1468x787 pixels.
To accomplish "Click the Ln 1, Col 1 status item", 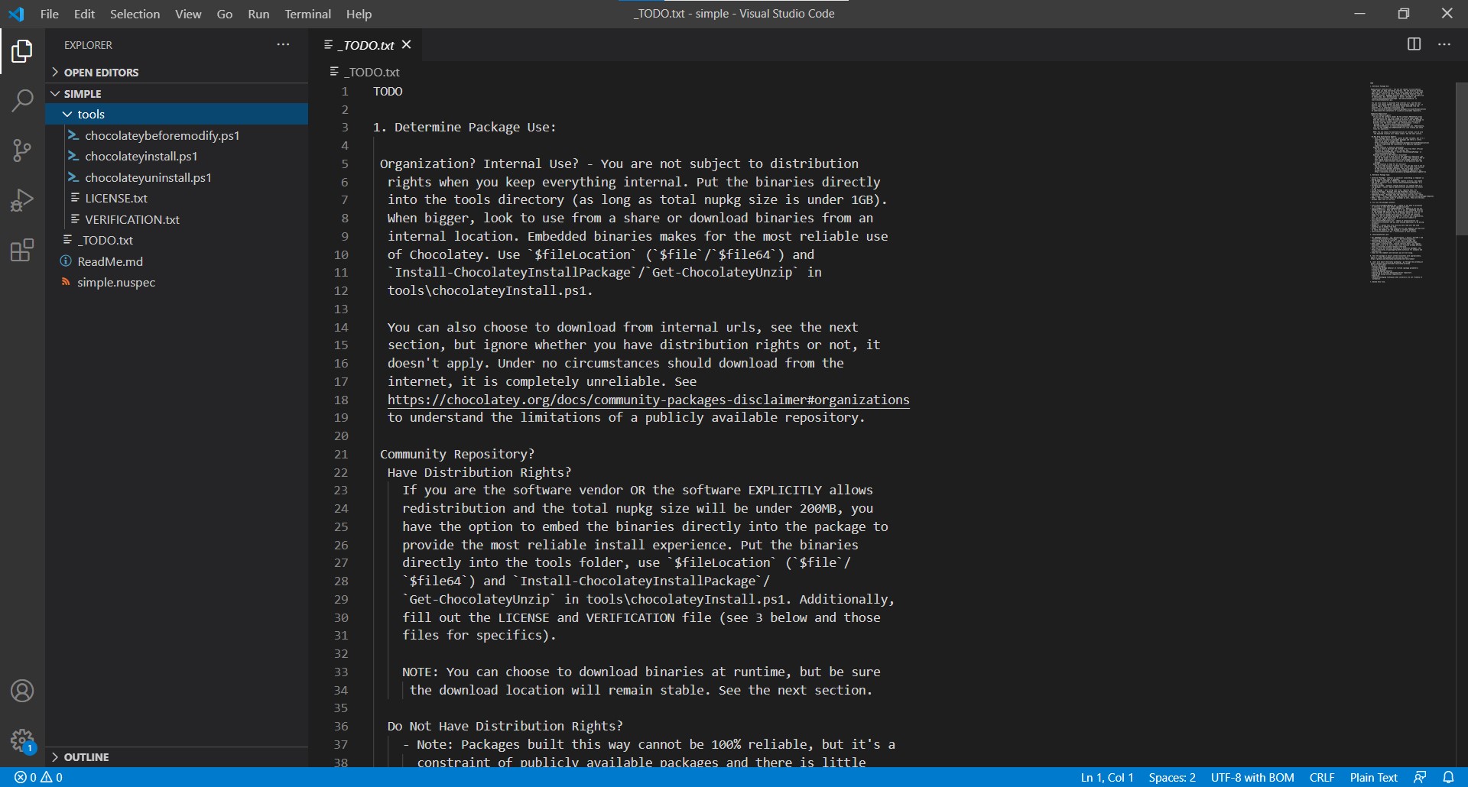I will pyautogui.click(x=1106, y=777).
